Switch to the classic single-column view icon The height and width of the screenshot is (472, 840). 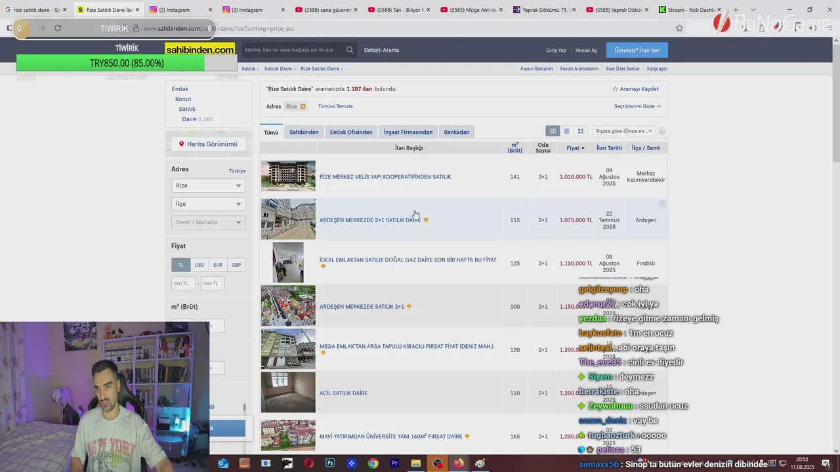(x=566, y=131)
